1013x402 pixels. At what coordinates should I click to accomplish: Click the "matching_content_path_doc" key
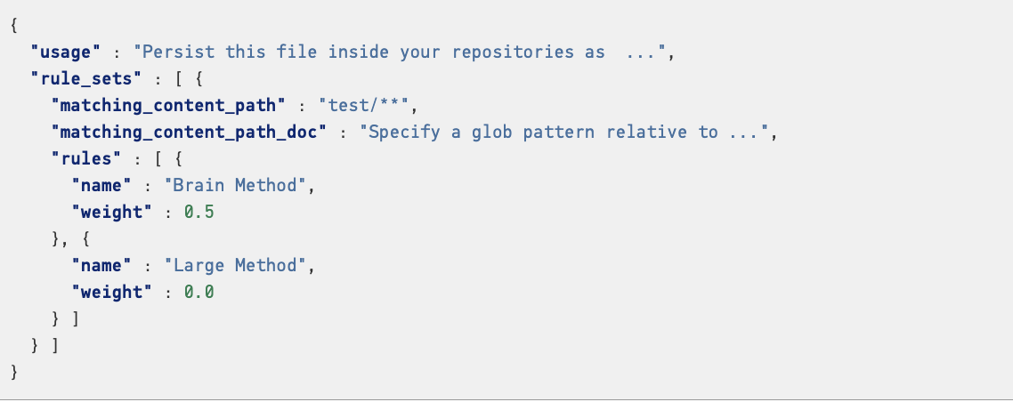click(190, 133)
